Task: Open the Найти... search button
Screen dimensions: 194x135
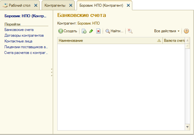Action: pyautogui.click(x=114, y=31)
